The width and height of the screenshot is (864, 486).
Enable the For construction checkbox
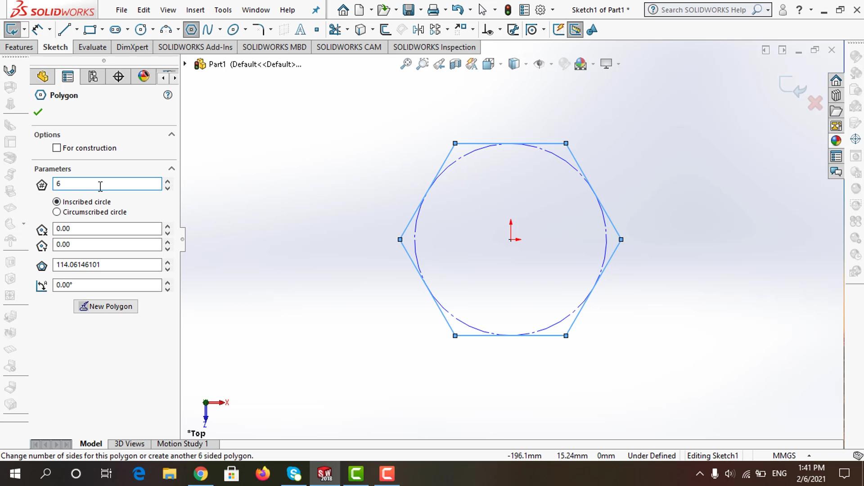click(x=57, y=148)
